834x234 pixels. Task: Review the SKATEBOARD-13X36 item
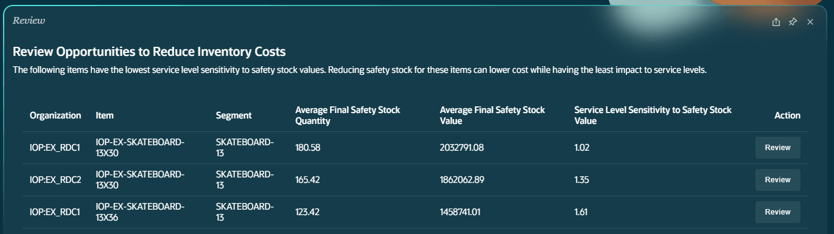click(777, 212)
